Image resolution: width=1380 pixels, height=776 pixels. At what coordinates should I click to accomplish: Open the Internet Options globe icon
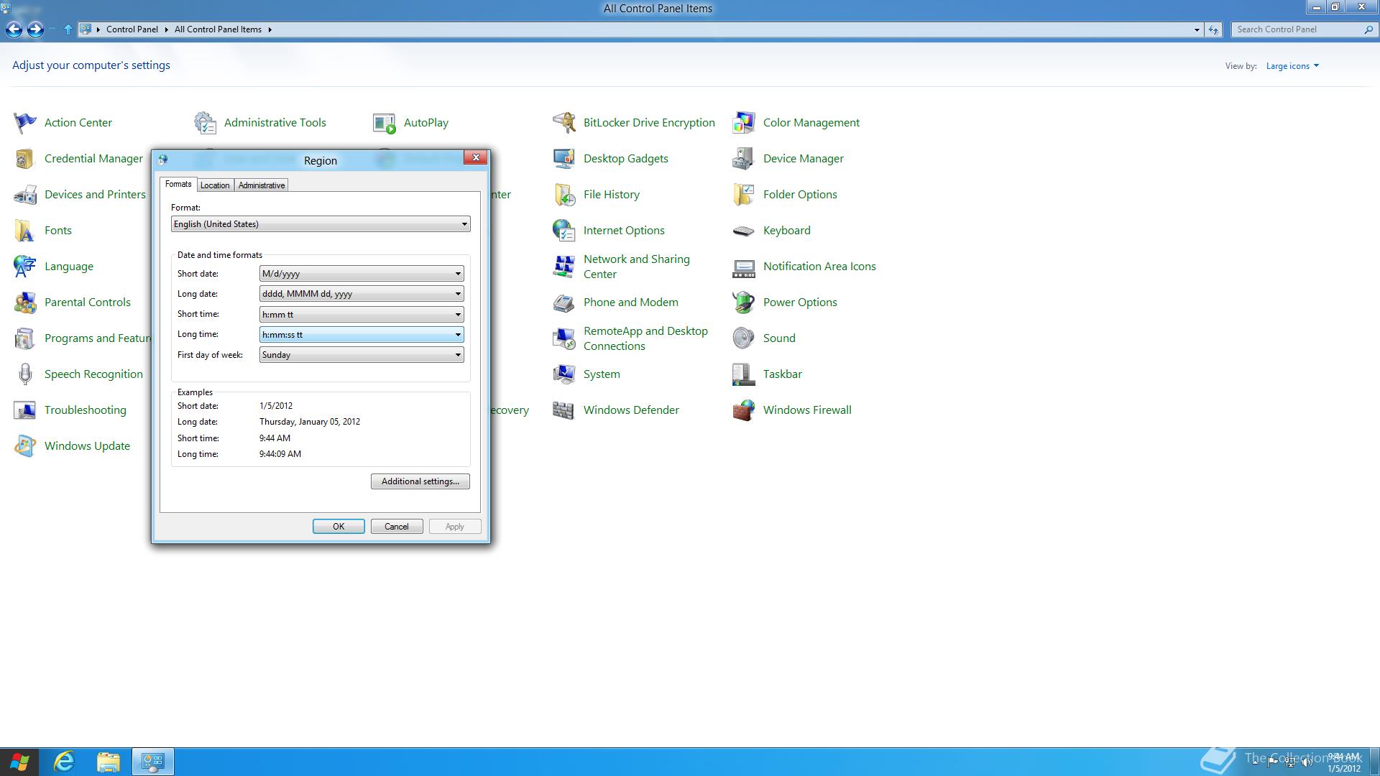(564, 231)
